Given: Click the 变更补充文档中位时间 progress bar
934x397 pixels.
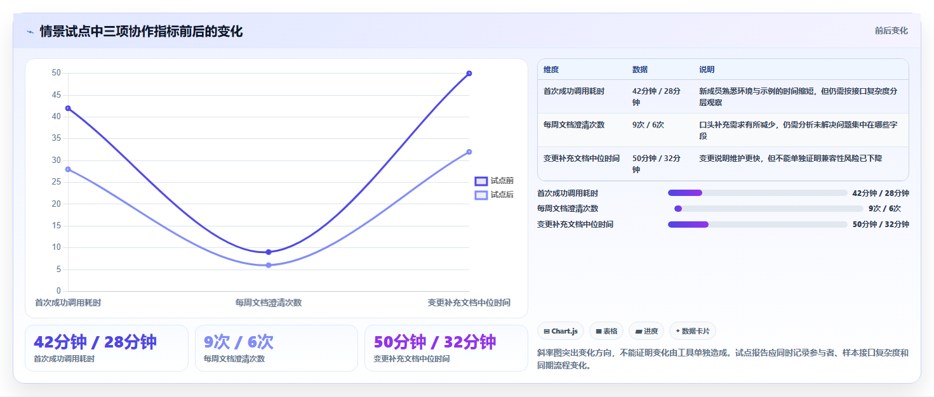Looking at the screenshot, I should point(757,225).
